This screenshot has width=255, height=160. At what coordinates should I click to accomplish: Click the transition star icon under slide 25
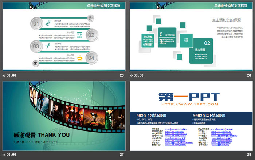(x=4, y=76)
